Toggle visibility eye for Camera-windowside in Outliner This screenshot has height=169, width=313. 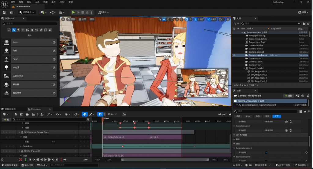234,55
